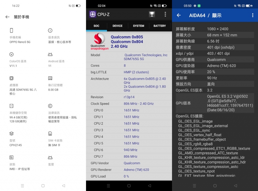This screenshot has height=191, width=258.
Task: Tap the home button in CPU-Z navbar
Action: [x=129, y=186]
